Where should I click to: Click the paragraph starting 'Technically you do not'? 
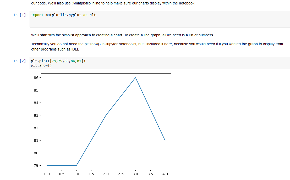[157, 46]
